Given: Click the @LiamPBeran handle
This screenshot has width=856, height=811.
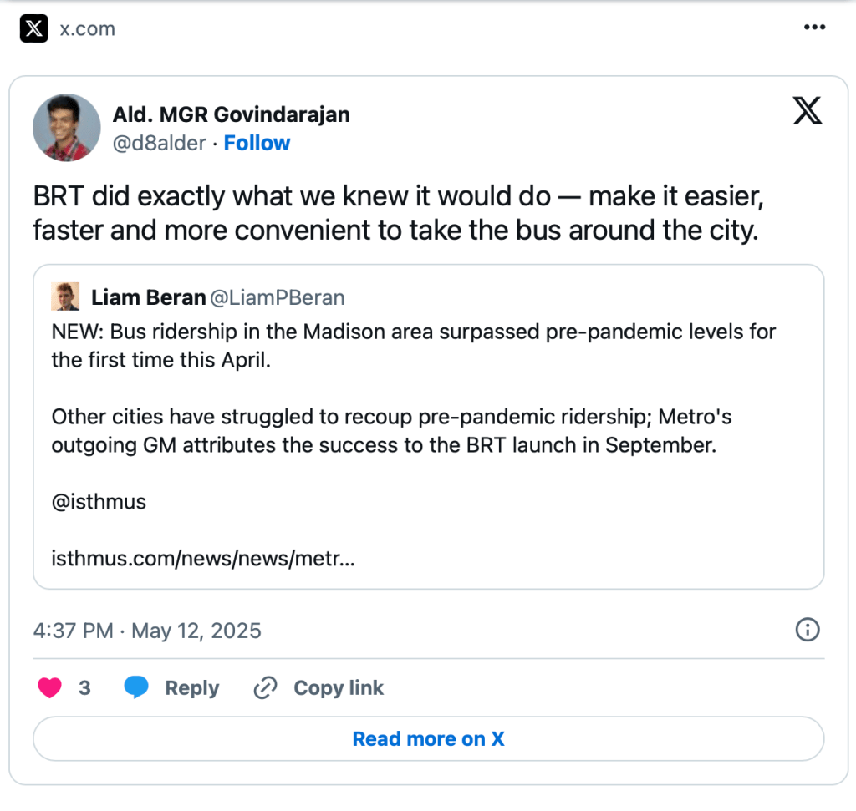Looking at the screenshot, I should click(x=278, y=297).
